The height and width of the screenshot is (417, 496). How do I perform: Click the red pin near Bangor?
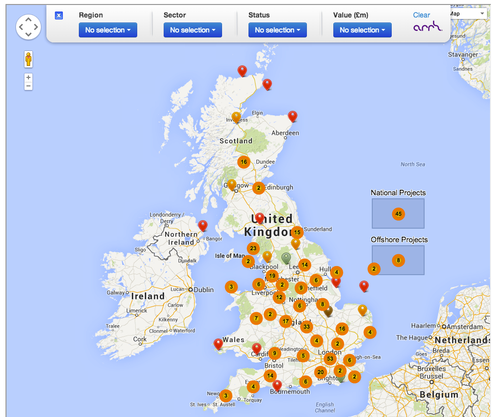pyautogui.click(x=203, y=226)
